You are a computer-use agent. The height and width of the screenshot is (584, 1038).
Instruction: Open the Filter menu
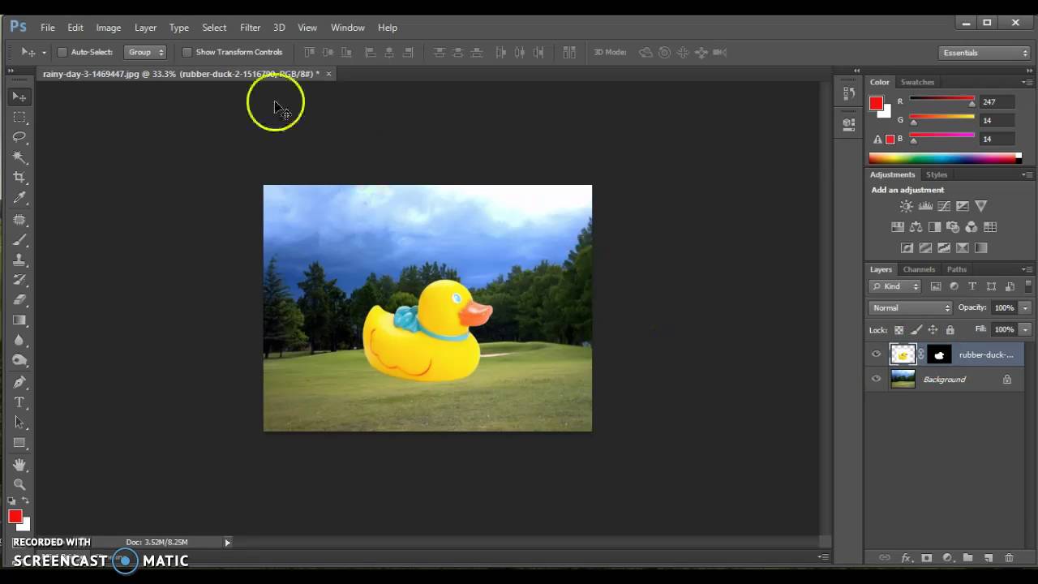(250, 28)
